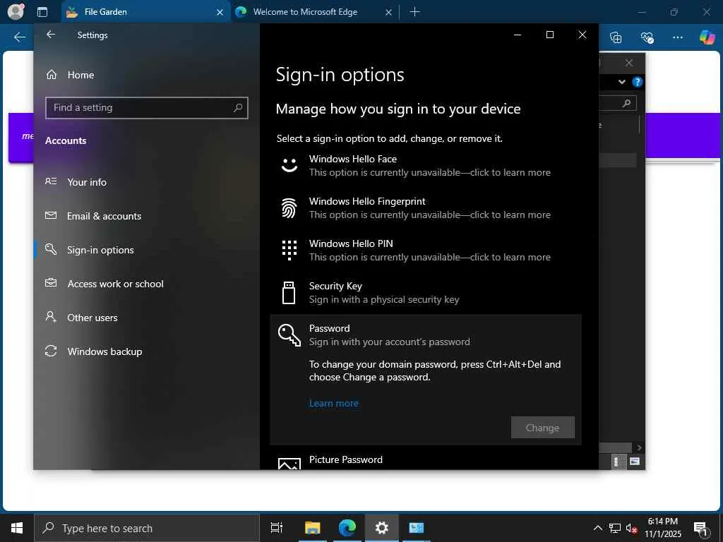This screenshot has height=542, width=723.
Task: Open Edge Settings and more menu
Action: click(x=677, y=37)
